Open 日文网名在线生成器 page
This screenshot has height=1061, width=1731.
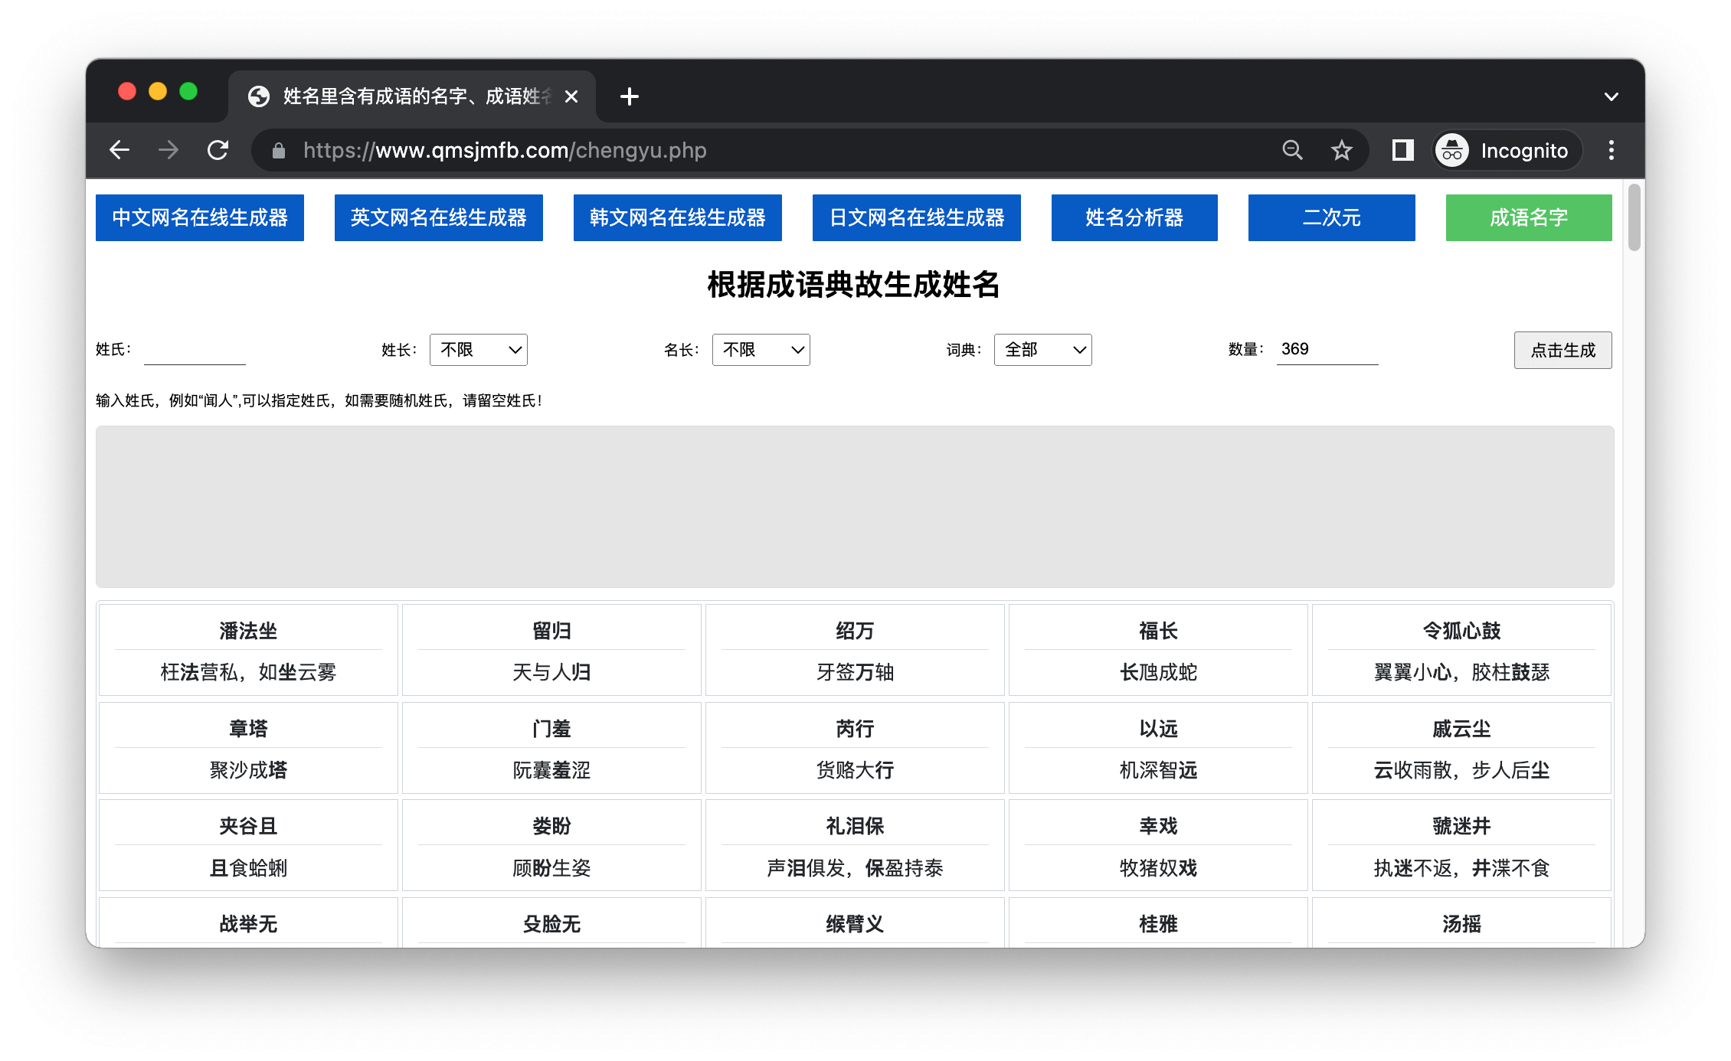coord(917,217)
